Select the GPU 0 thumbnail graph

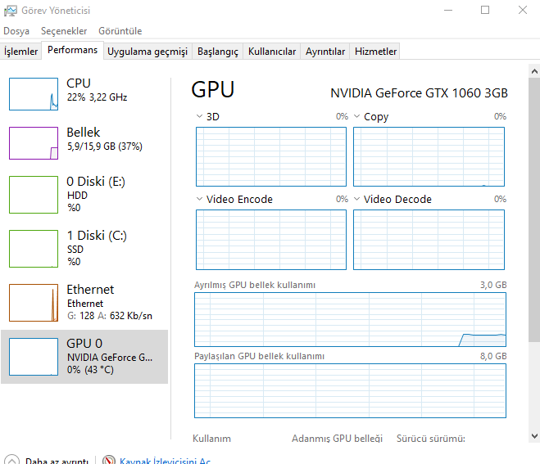pyautogui.click(x=34, y=357)
